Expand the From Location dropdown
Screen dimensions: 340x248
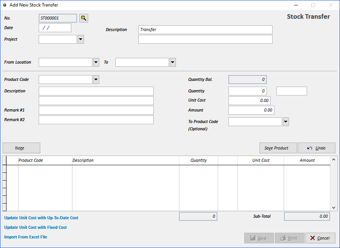pos(96,62)
